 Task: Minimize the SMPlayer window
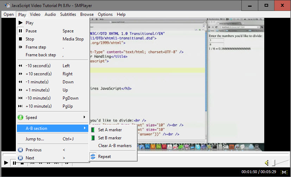250,5
